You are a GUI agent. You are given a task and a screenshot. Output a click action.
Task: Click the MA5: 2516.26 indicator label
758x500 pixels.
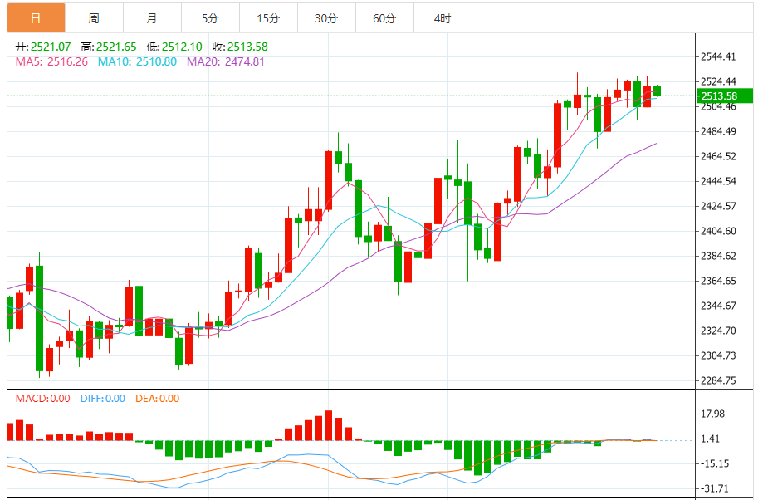(x=51, y=62)
